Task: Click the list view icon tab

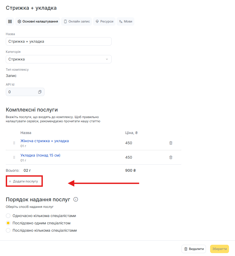Action: pos(10,21)
